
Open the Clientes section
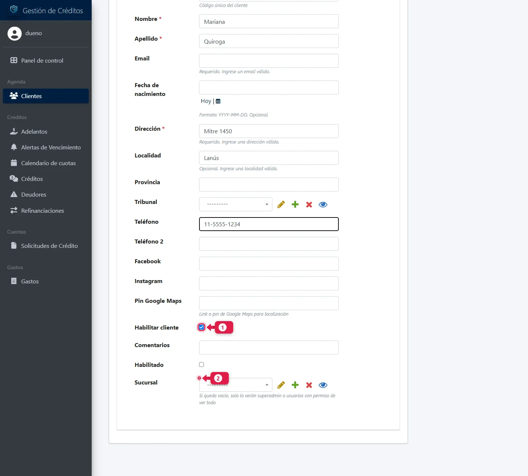tap(46, 96)
